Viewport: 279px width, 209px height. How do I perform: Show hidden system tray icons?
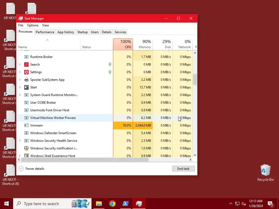[x=231, y=204]
